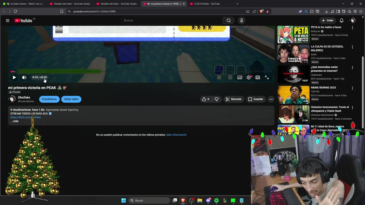Open browser extensions puzzle icon
The width and height of the screenshot is (365, 205).
coord(312,11)
